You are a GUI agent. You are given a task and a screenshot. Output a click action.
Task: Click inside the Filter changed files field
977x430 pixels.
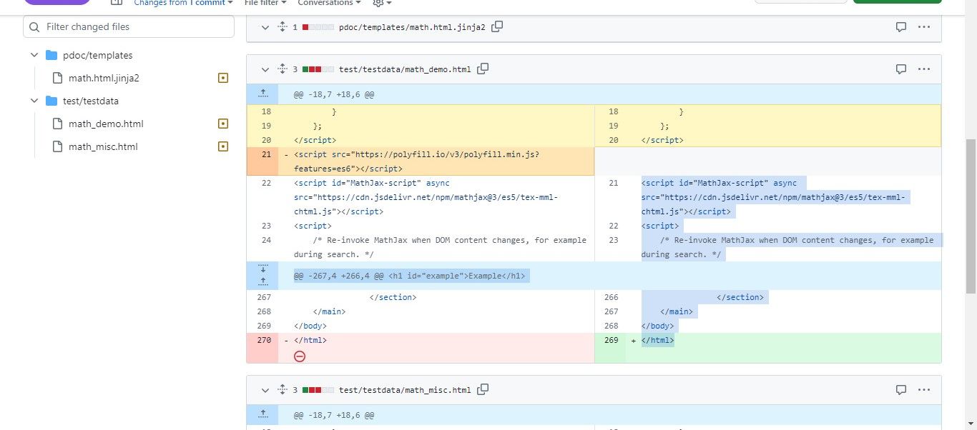tap(129, 26)
